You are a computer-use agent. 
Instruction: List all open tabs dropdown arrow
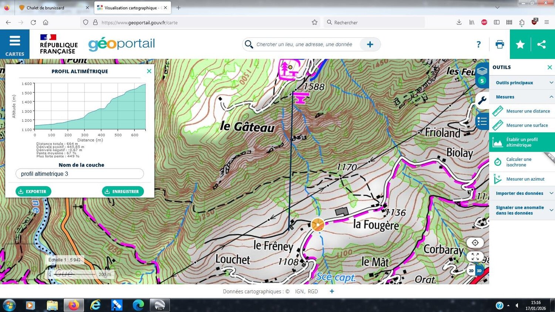point(497,7)
